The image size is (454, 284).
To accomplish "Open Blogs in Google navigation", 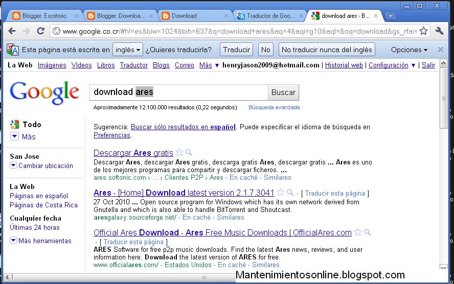I will [x=161, y=65].
